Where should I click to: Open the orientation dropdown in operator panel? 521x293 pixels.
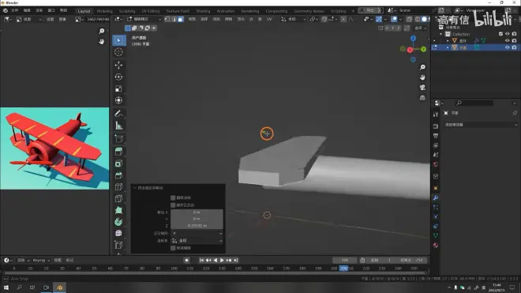coord(197,240)
